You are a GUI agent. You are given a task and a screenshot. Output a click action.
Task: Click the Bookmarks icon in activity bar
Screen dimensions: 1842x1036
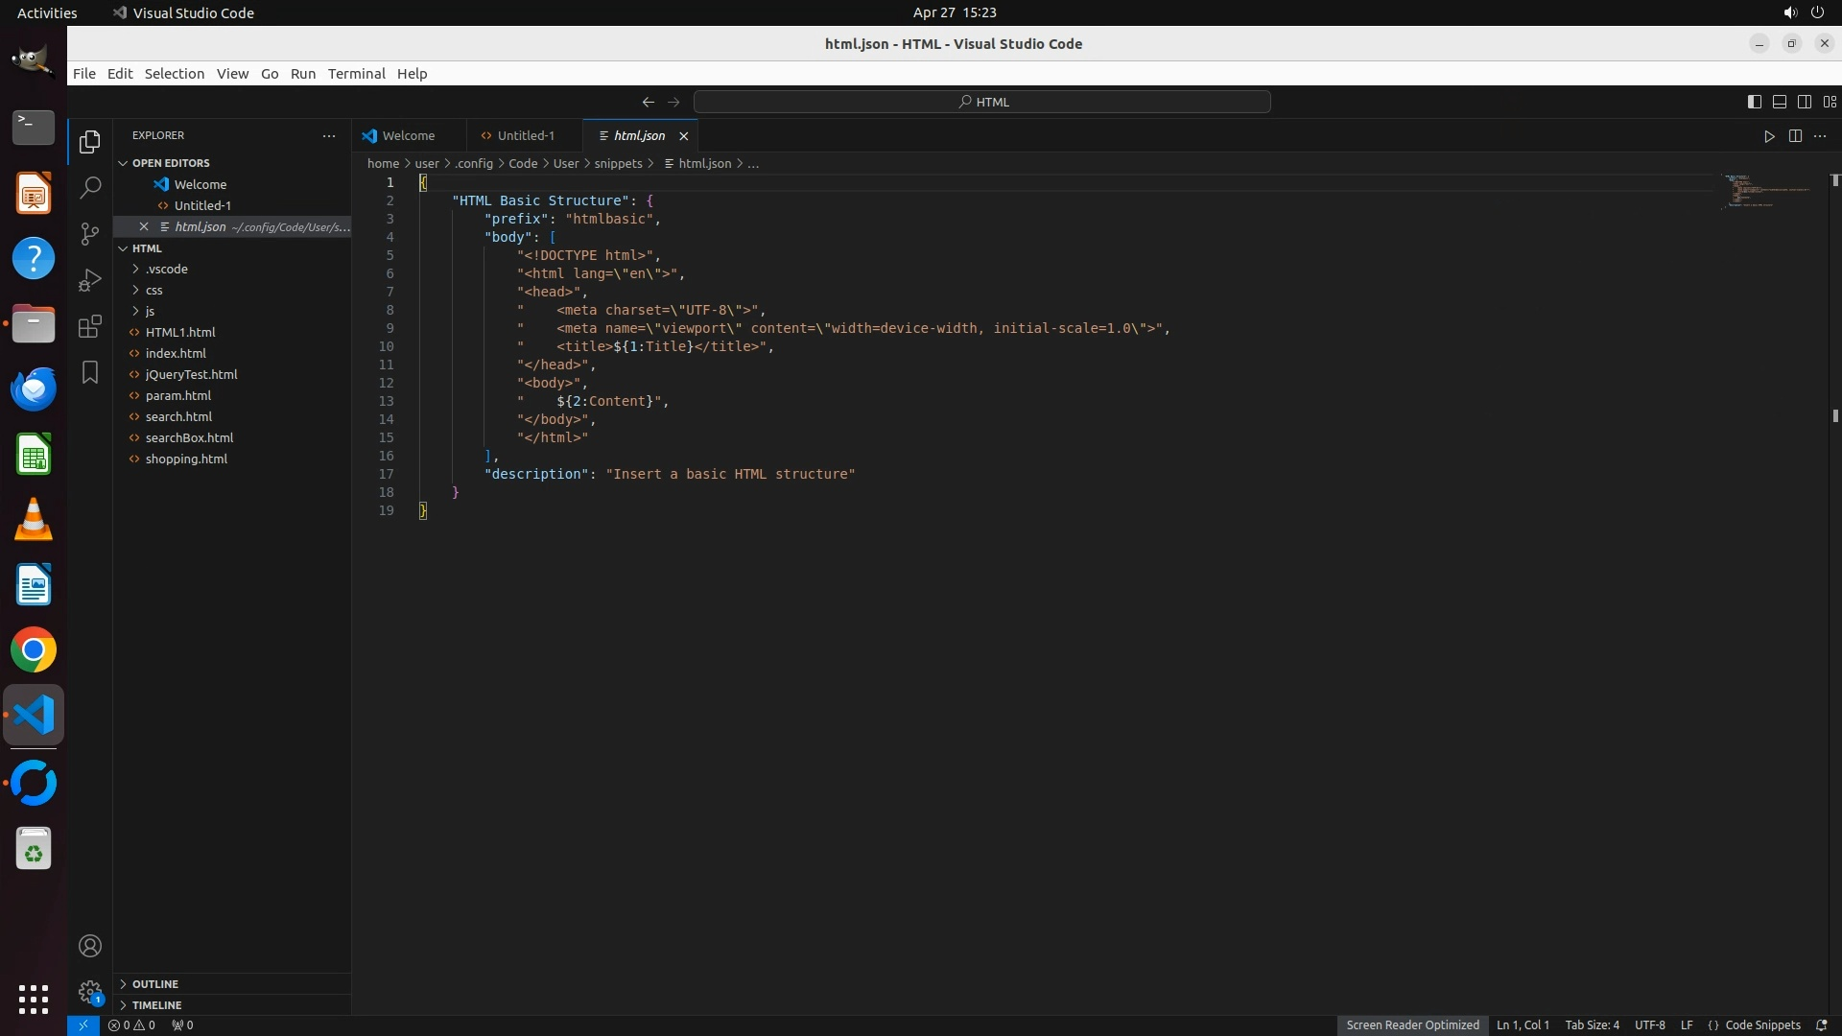(x=90, y=372)
